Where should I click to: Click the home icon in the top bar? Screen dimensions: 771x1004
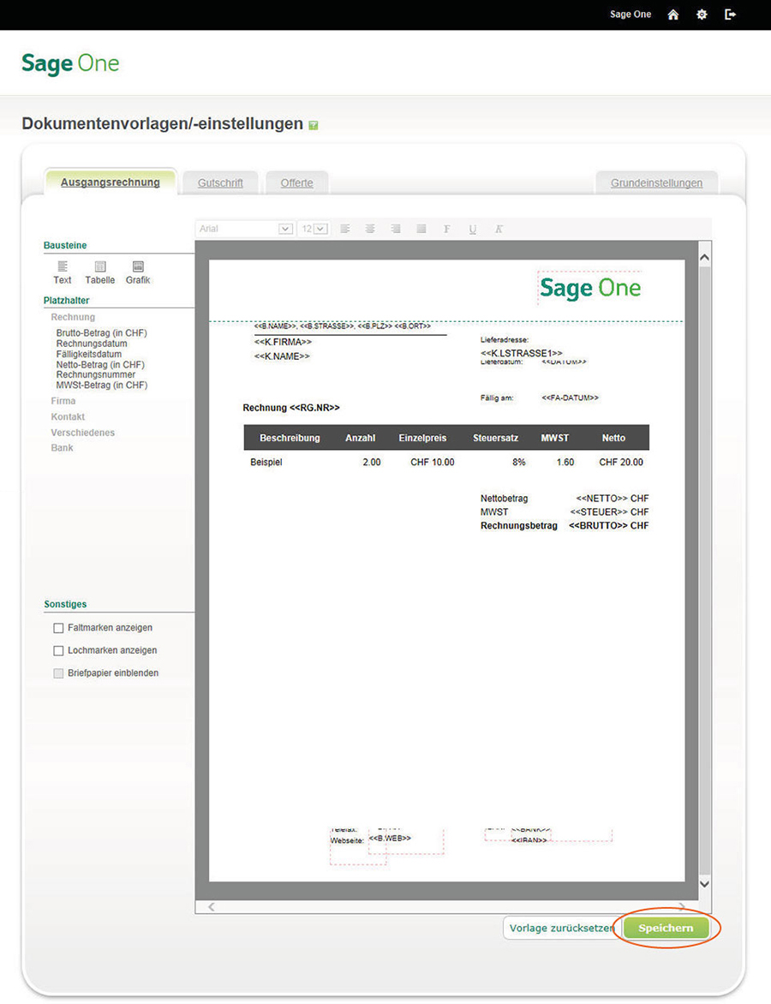[673, 14]
